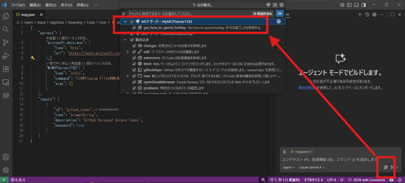Click the MCP server icon in tool picker title
The width and height of the screenshot is (405, 183).
[269, 5]
